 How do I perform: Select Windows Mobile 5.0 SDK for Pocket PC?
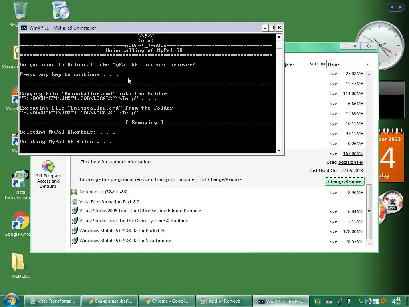(x=123, y=231)
